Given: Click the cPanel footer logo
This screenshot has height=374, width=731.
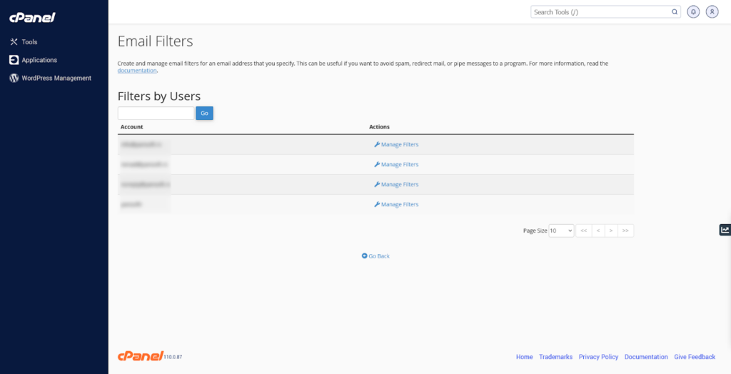Looking at the screenshot, I should (140, 356).
